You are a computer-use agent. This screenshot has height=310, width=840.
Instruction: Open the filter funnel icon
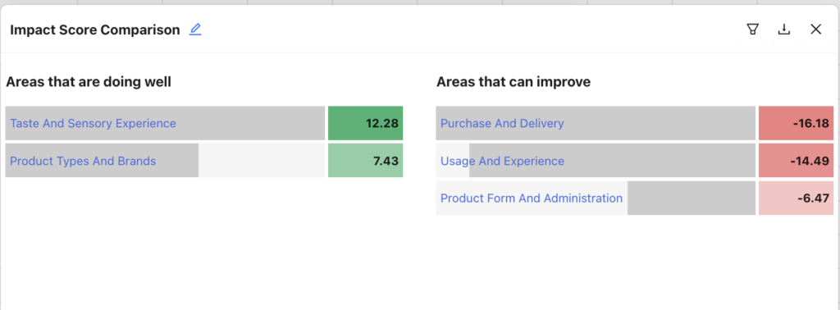tap(753, 30)
